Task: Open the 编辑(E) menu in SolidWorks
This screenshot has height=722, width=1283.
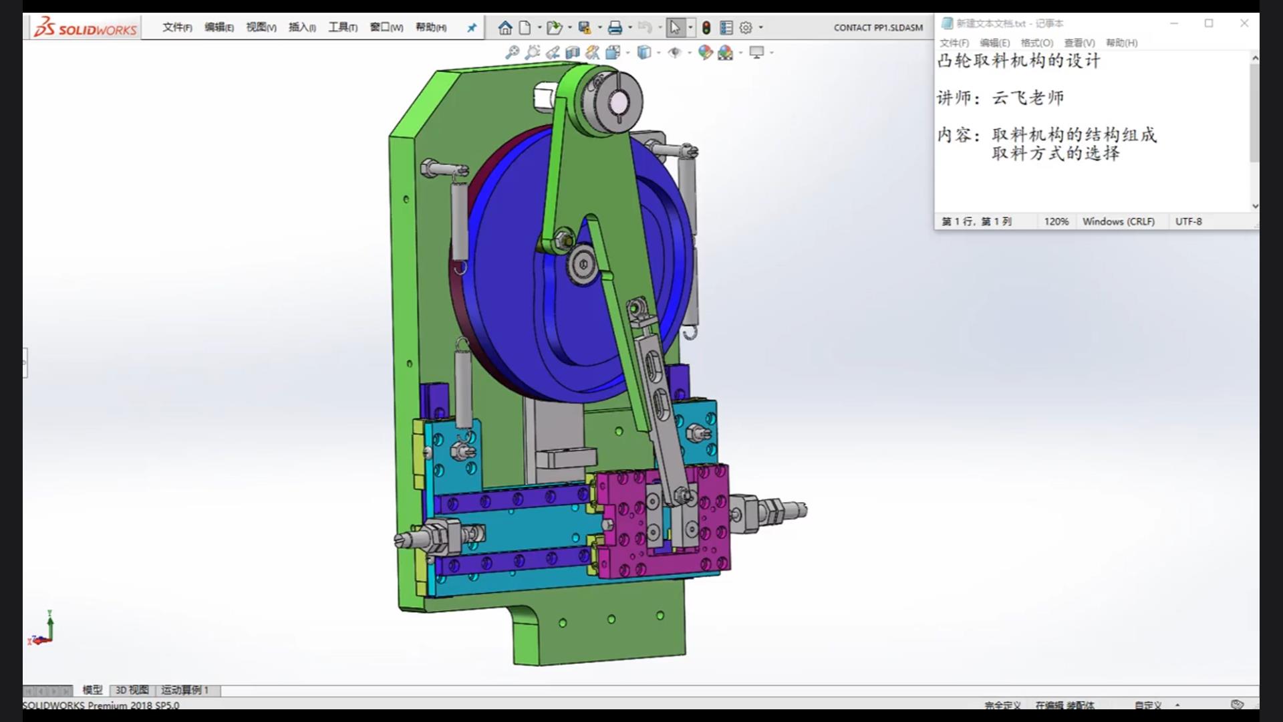Action: pos(219,27)
